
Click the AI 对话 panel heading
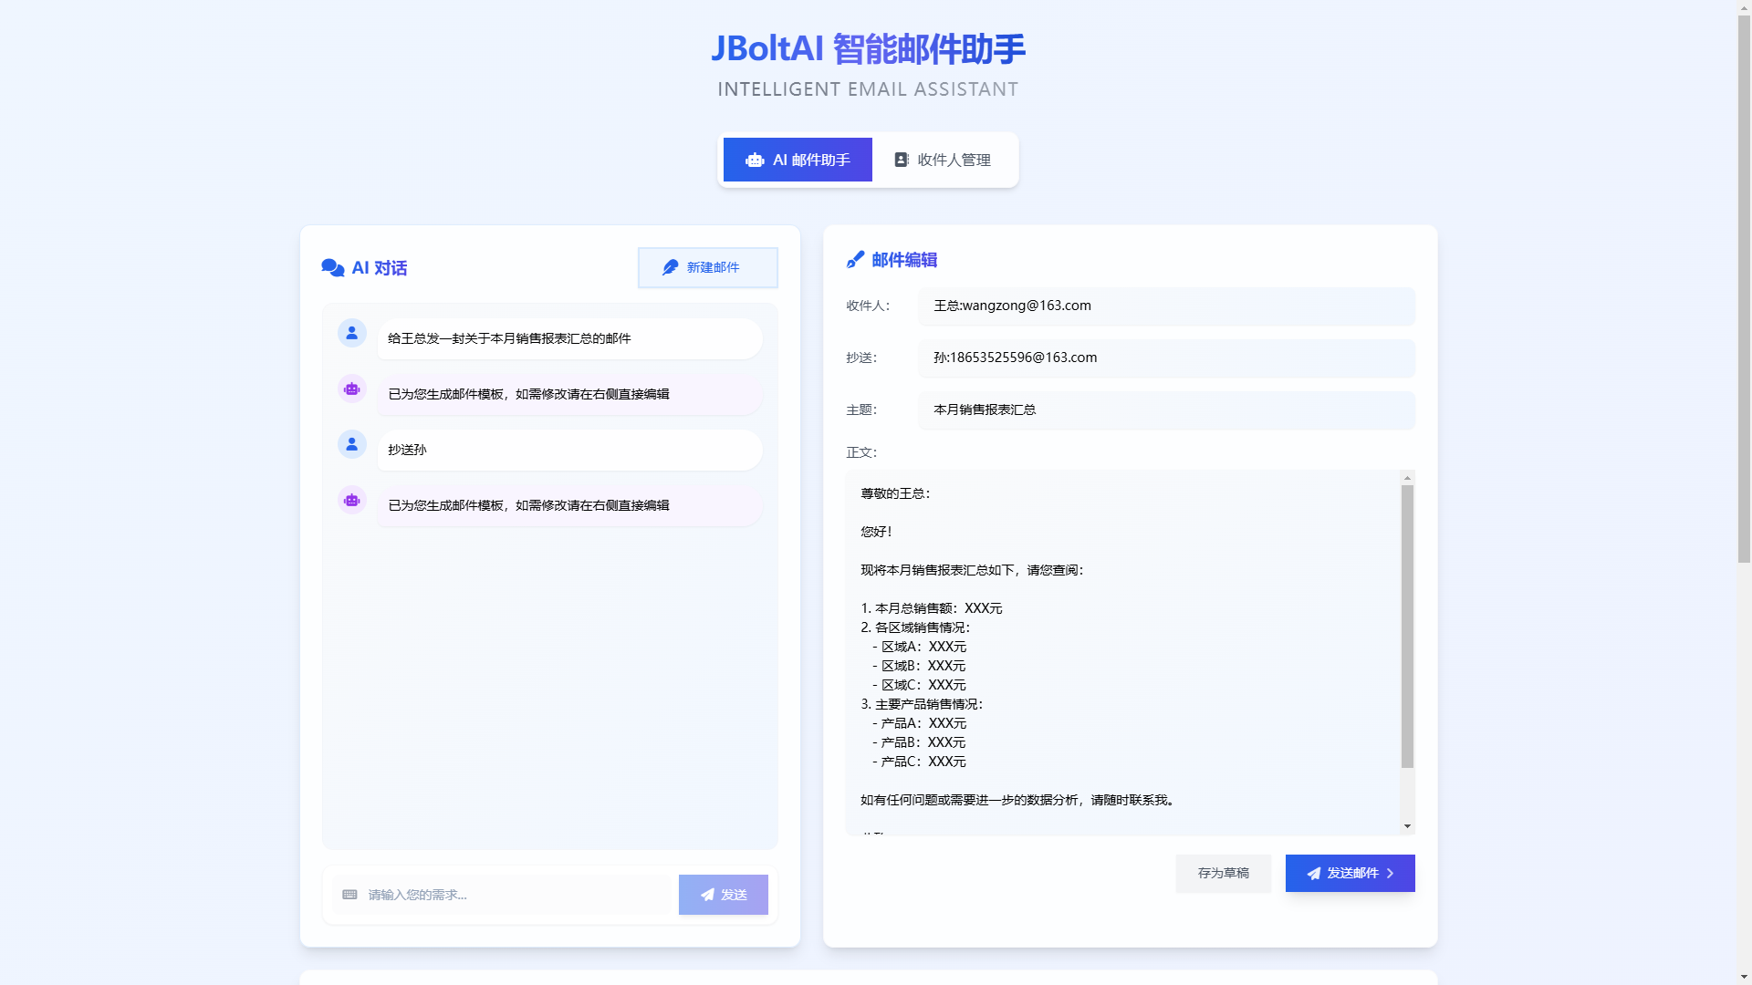380,268
